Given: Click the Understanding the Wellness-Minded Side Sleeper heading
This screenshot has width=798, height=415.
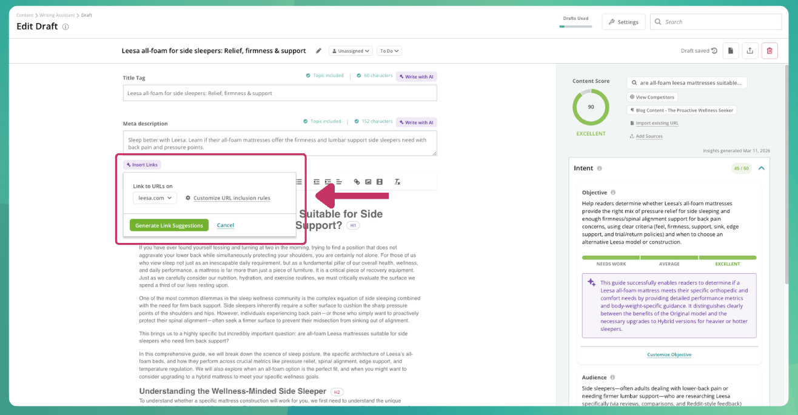Looking at the screenshot, I should coord(233,391).
